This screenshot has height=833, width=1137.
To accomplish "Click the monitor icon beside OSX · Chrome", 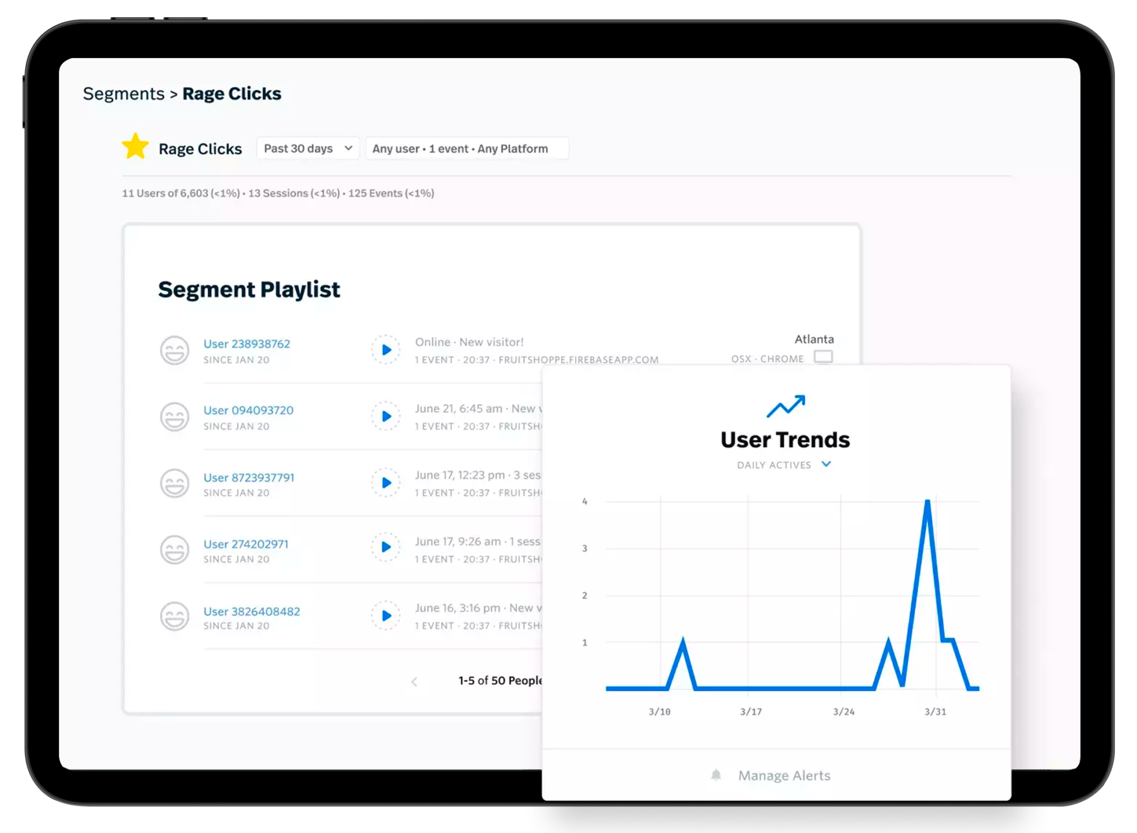I will coord(824,357).
